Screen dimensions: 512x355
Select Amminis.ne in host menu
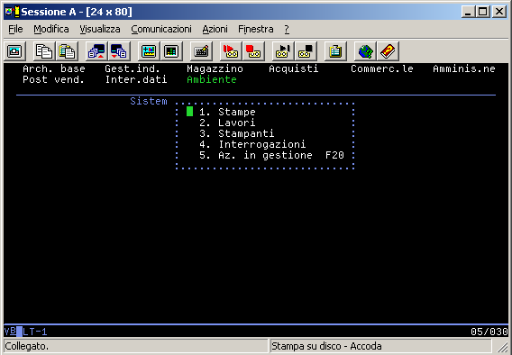pos(464,68)
